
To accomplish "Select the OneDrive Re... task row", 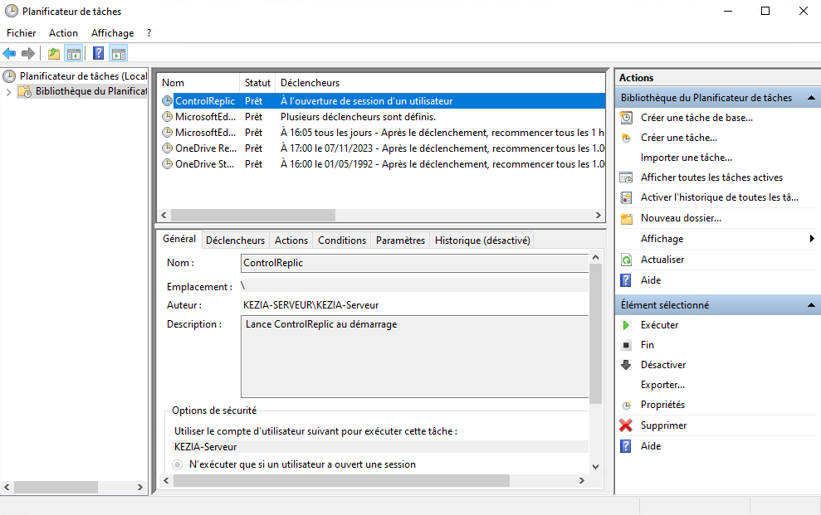I will 206,148.
